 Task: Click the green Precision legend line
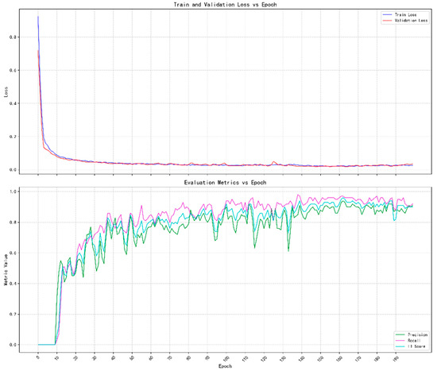pyautogui.click(x=400, y=334)
